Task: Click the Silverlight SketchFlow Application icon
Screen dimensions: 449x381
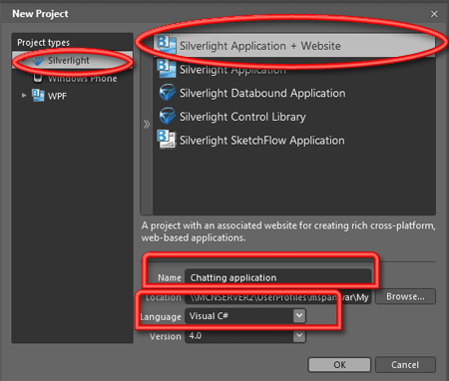Action: tap(167, 140)
